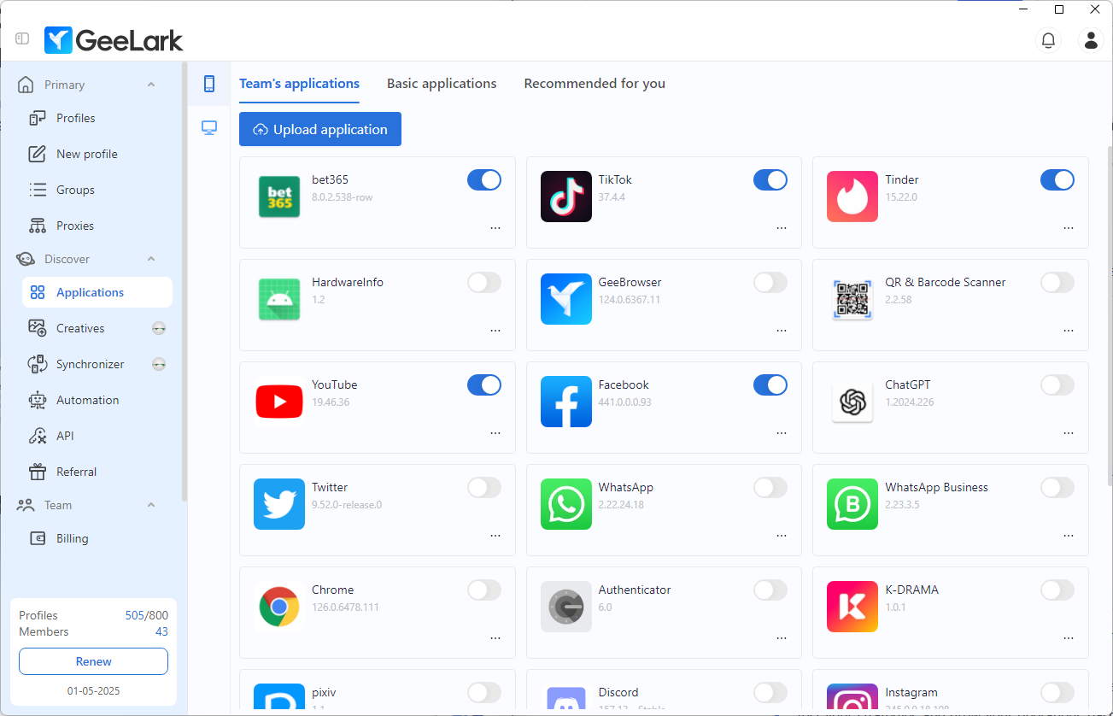Click the Chrome app icon
The height and width of the screenshot is (716, 1113).
(x=279, y=607)
